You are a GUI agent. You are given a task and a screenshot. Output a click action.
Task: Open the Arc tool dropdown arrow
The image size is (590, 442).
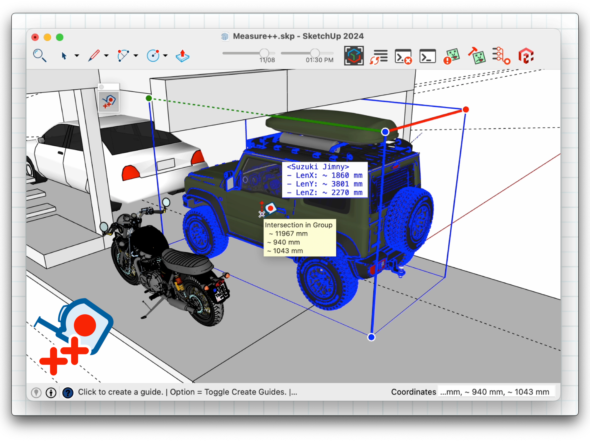[x=136, y=55]
